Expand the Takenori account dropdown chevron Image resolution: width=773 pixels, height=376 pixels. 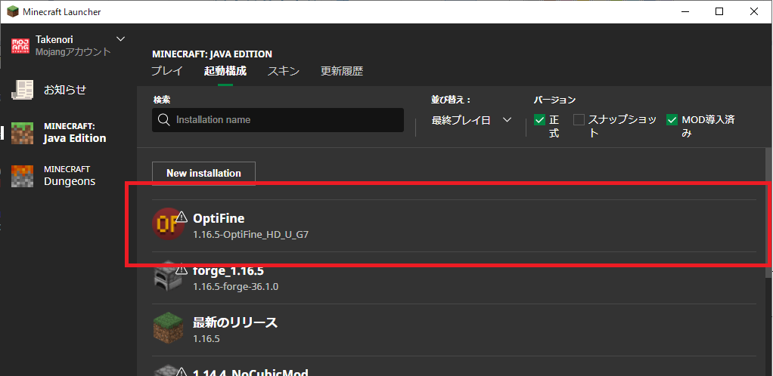click(x=120, y=39)
